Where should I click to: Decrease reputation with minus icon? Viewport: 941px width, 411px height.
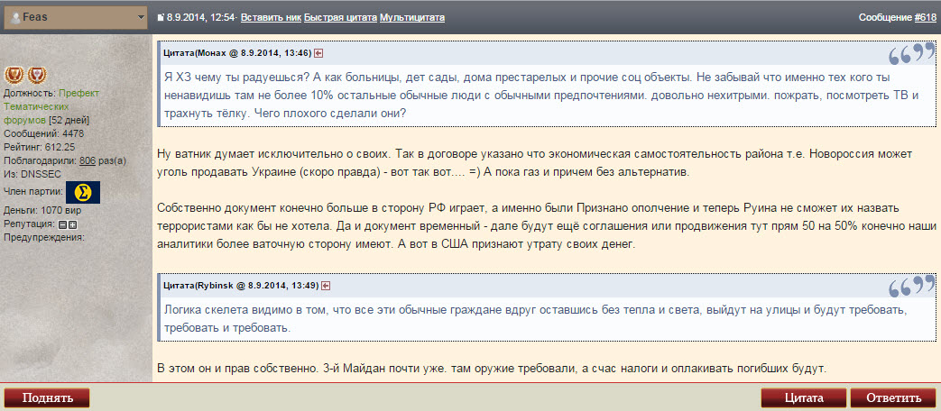62,224
